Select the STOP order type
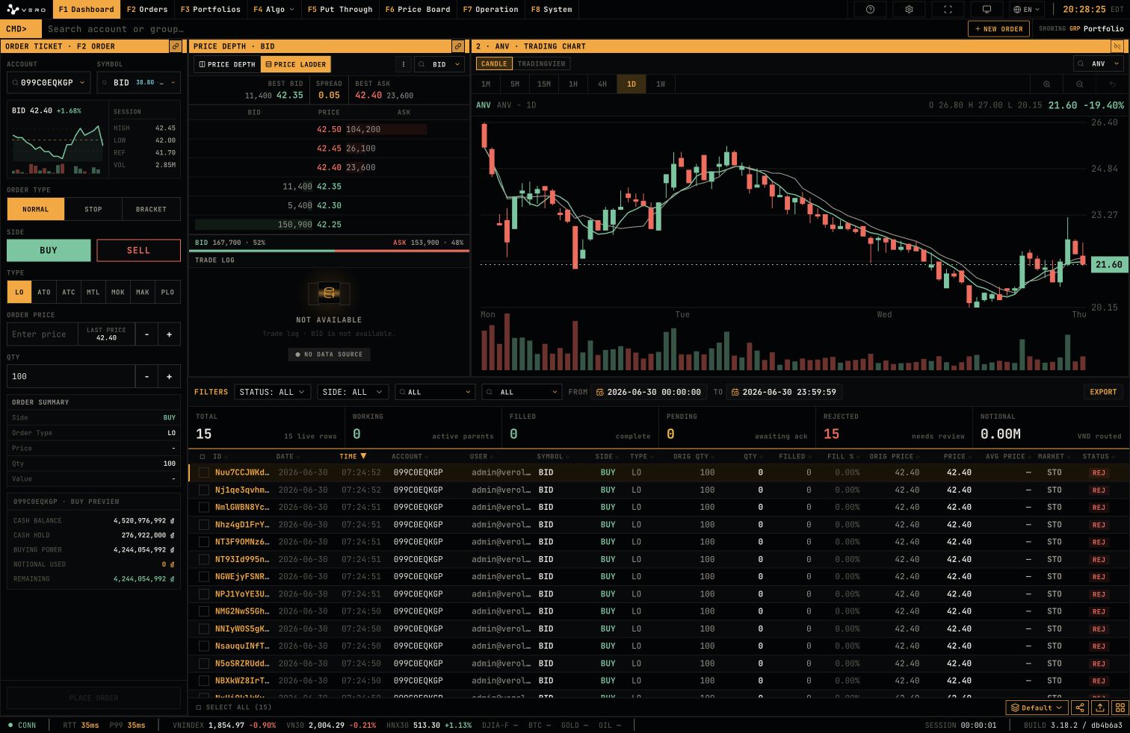 (x=93, y=209)
